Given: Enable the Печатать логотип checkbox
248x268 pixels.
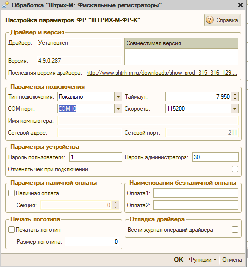Looking at the screenshot, I should pyautogui.click(x=11, y=230).
